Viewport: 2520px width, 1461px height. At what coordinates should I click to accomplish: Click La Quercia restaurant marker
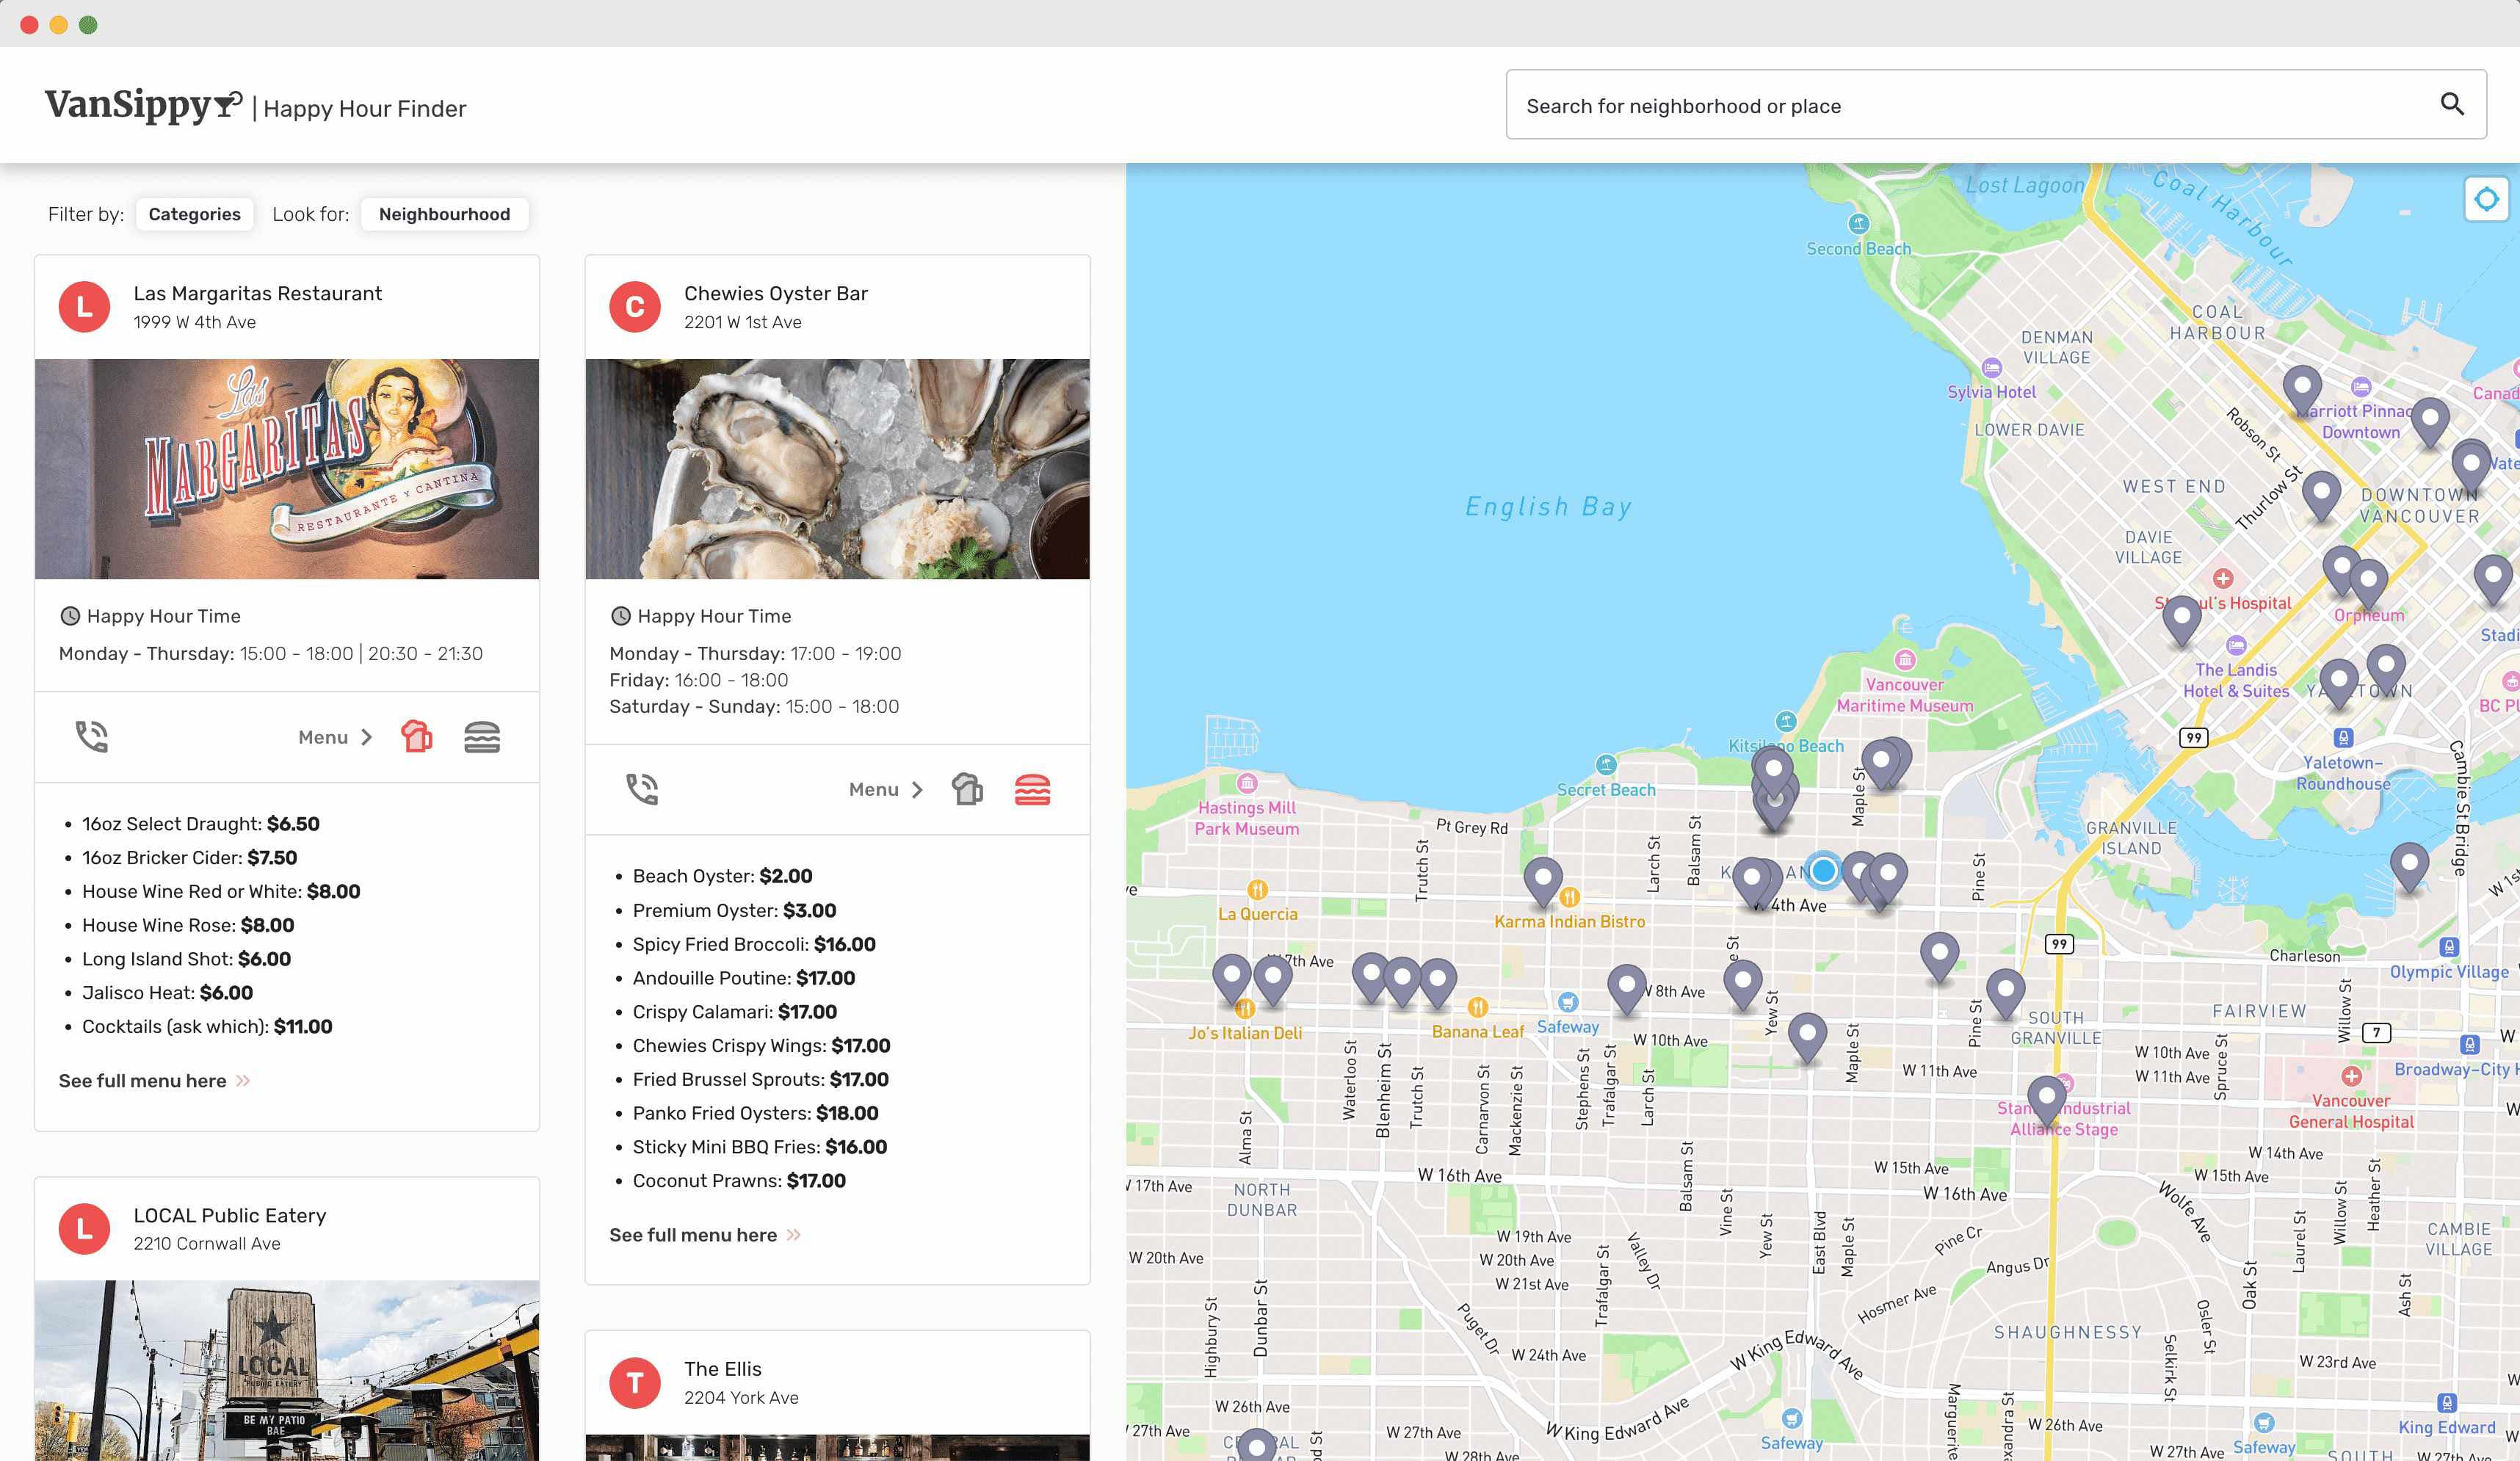[1257, 889]
